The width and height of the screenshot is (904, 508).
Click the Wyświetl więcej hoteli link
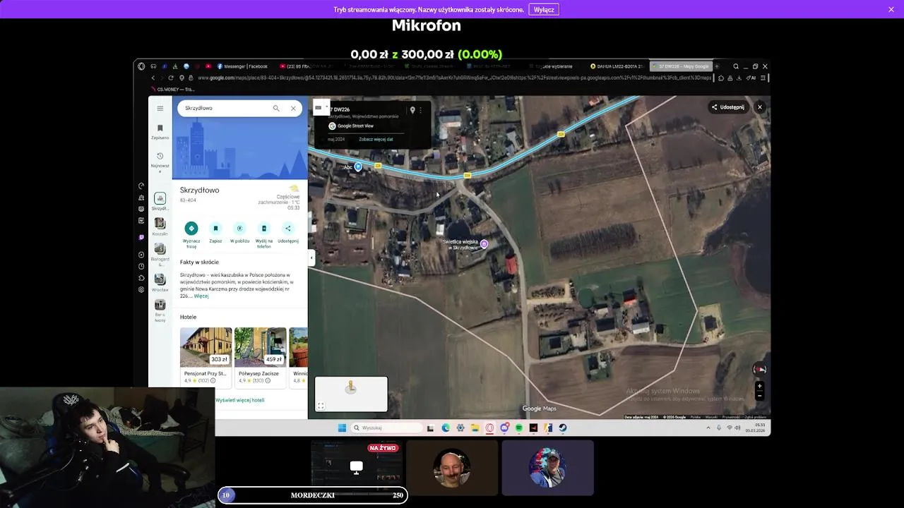pos(240,400)
